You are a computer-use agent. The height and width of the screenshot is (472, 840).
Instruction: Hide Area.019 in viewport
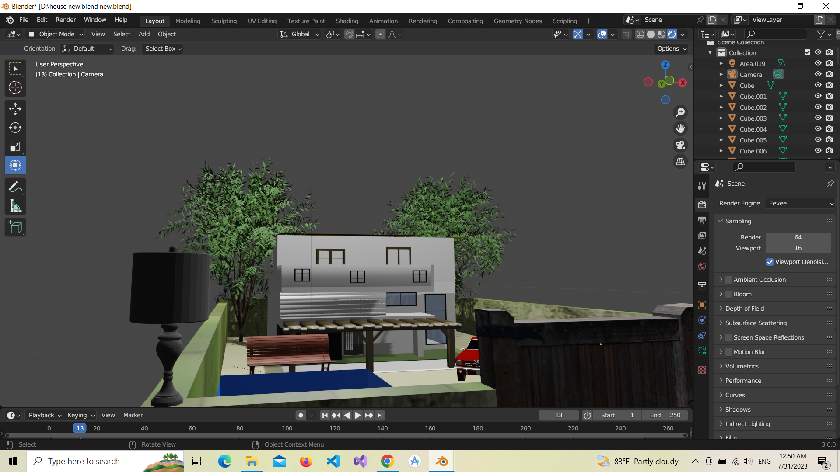click(818, 63)
